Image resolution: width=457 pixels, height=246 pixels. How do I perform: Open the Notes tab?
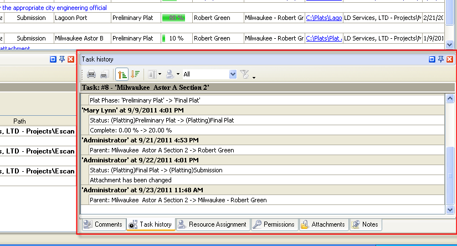[364, 224]
